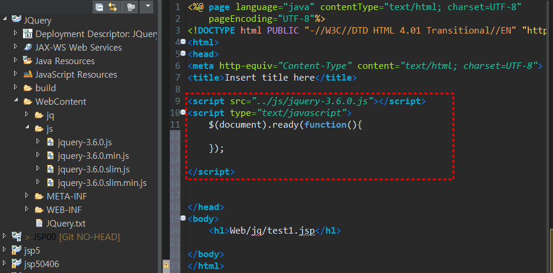Expand the build folder arrow
Screen dimensions: 553x273
(x=15, y=86)
